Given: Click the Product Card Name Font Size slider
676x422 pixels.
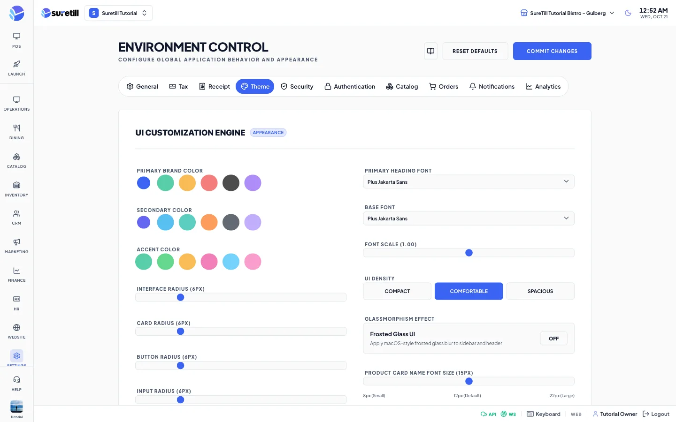Looking at the screenshot, I should [469, 381].
